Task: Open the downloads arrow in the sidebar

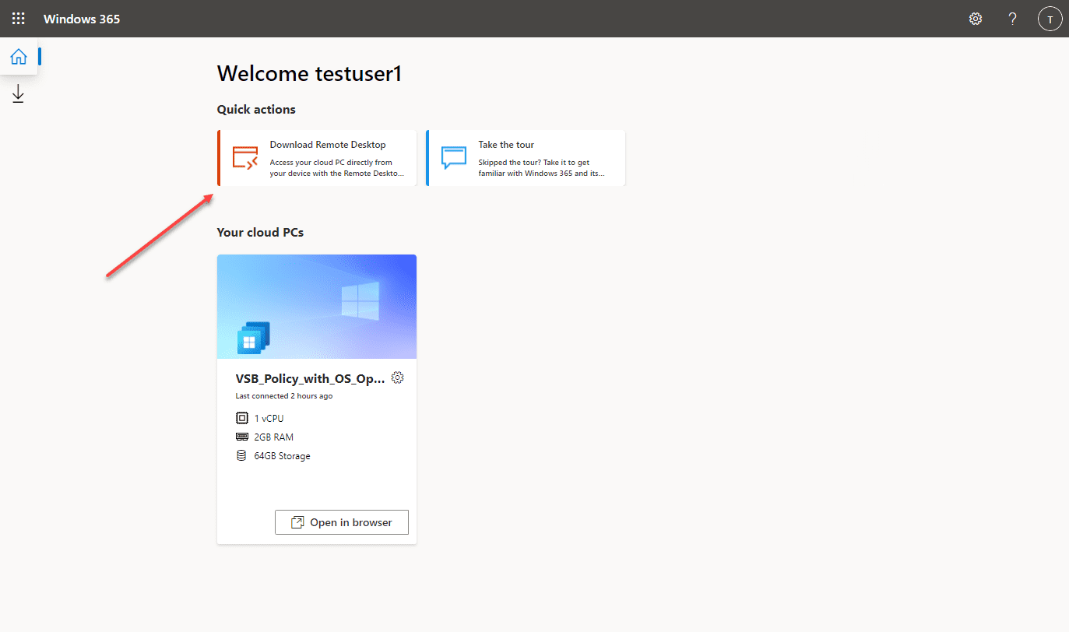Action: (x=19, y=95)
